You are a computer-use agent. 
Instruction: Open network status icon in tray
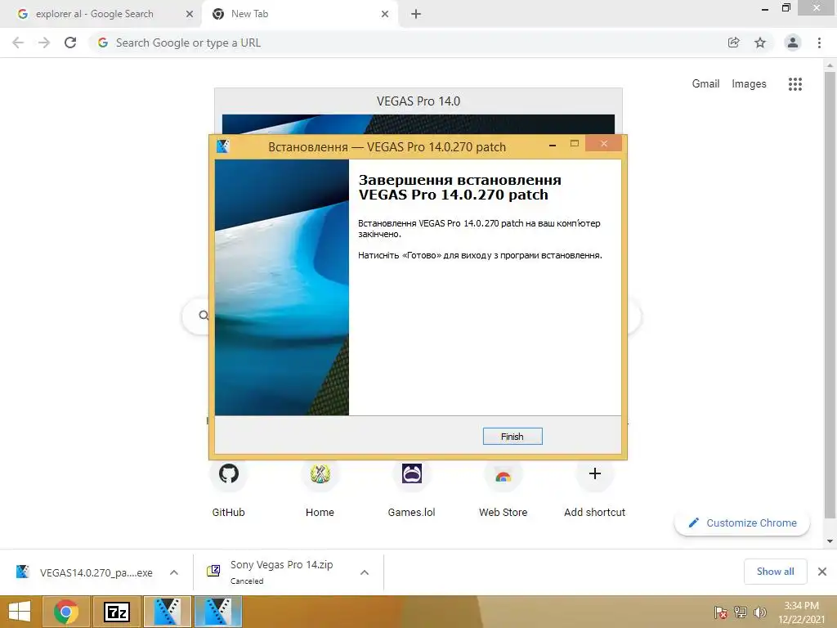pyautogui.click(x=741, y=612)
